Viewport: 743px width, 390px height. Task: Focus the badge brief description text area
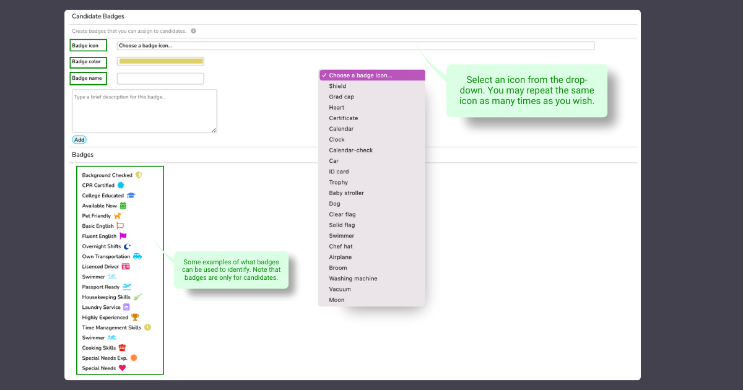click(x=144, y=111)
